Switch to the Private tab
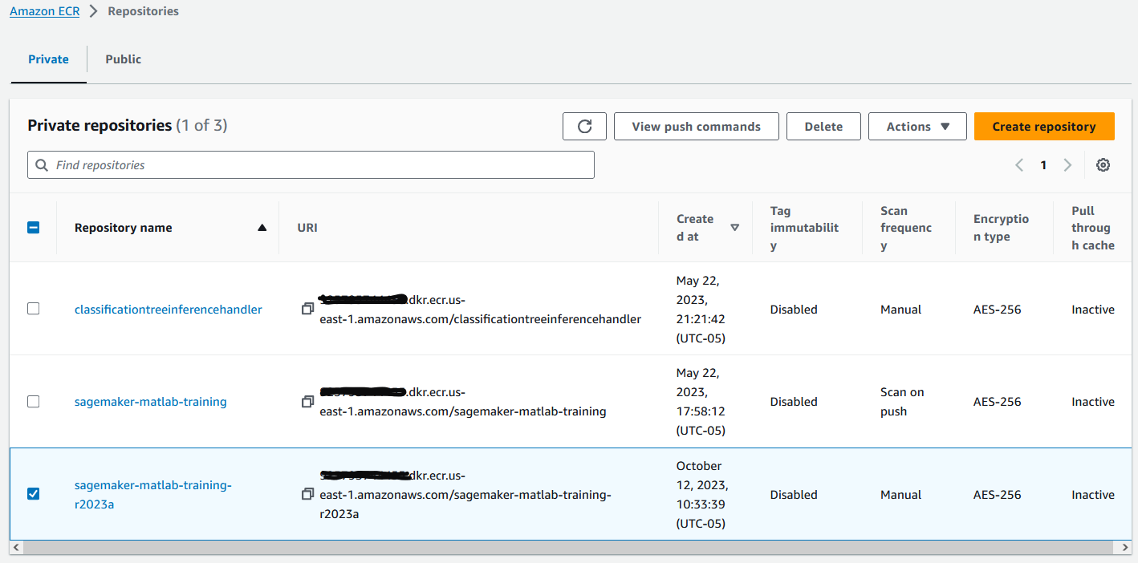This screenshot has width=1138, height=563. 48,59
